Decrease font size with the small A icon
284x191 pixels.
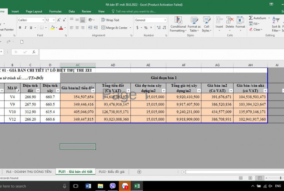pyautogui.click(x=64, y=20)
